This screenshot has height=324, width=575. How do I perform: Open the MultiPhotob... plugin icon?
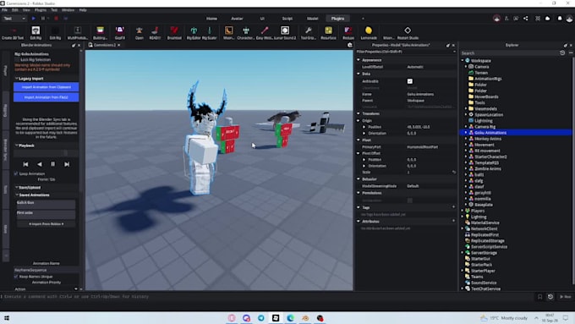click(x=78, y=32)
